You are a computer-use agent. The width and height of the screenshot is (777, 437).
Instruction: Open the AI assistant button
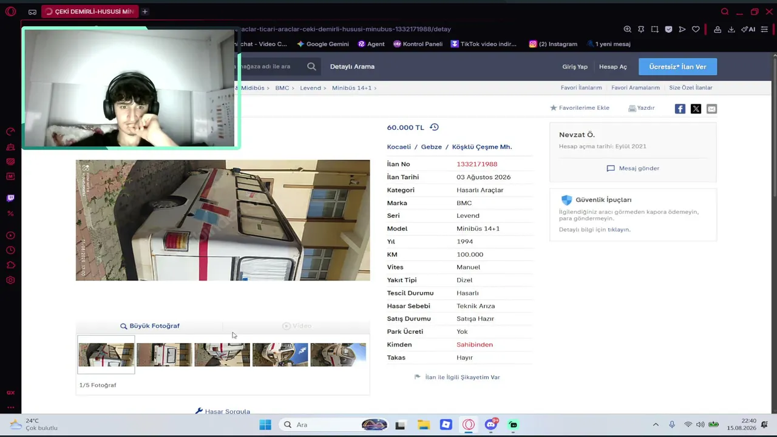click(x=748, y=29)
